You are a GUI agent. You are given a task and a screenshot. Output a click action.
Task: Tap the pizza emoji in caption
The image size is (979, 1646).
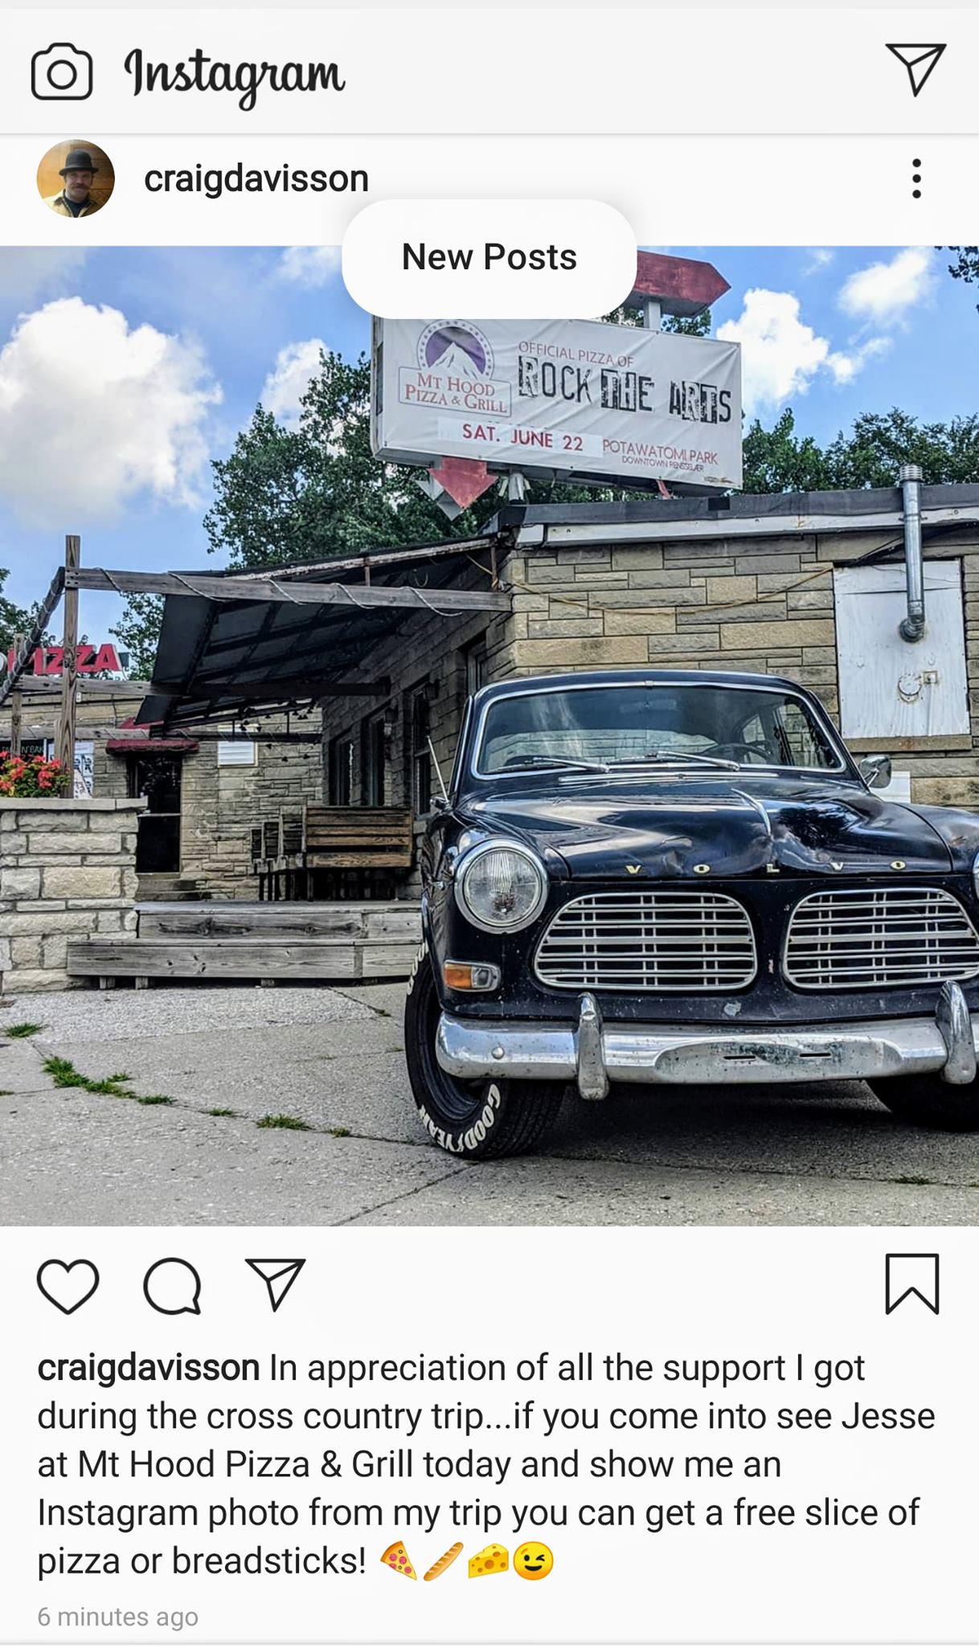click(x=398, y=1561)
